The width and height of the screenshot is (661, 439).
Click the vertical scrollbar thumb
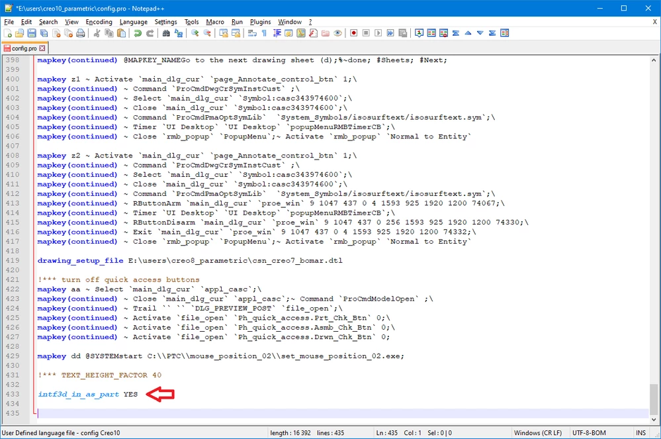654,399
